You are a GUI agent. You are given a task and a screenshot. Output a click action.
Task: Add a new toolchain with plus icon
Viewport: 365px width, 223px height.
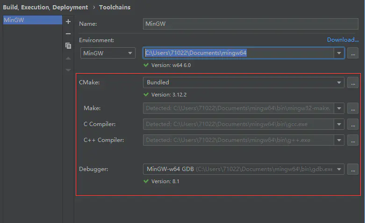click(68, 22)
